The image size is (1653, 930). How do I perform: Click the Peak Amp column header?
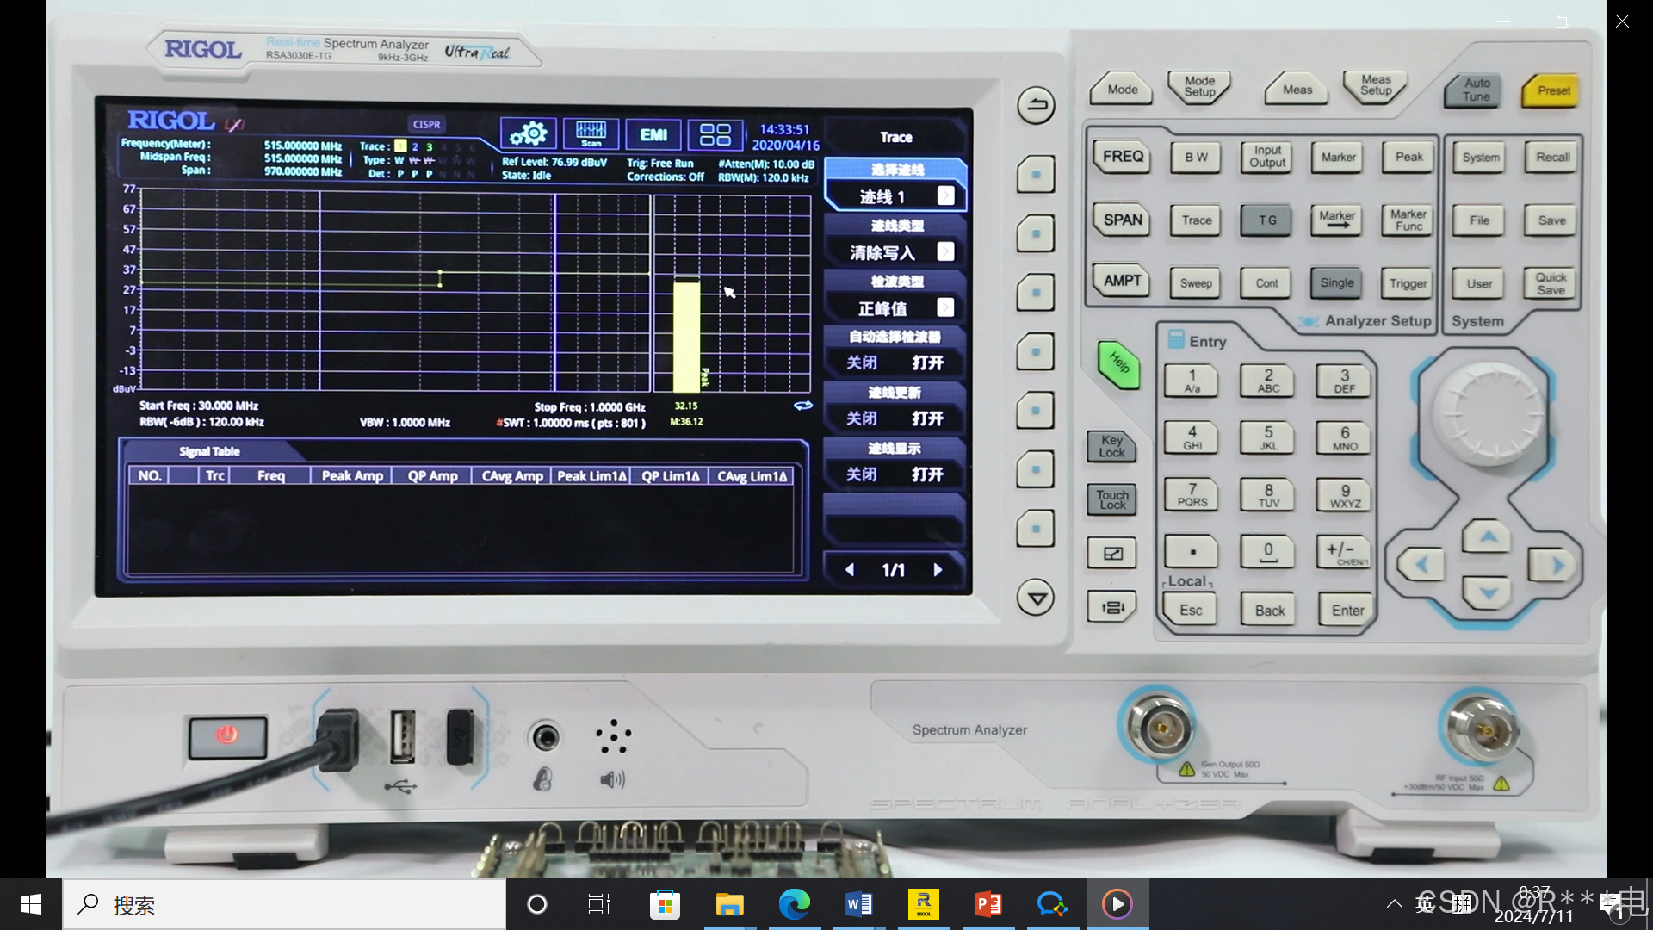coord(351,476)
